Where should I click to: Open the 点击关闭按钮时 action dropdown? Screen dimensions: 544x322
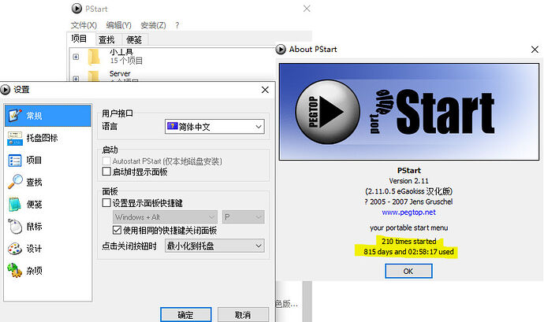pos(214,246)
